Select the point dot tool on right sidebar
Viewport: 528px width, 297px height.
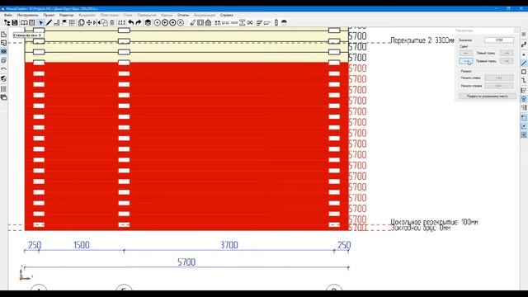524,54
